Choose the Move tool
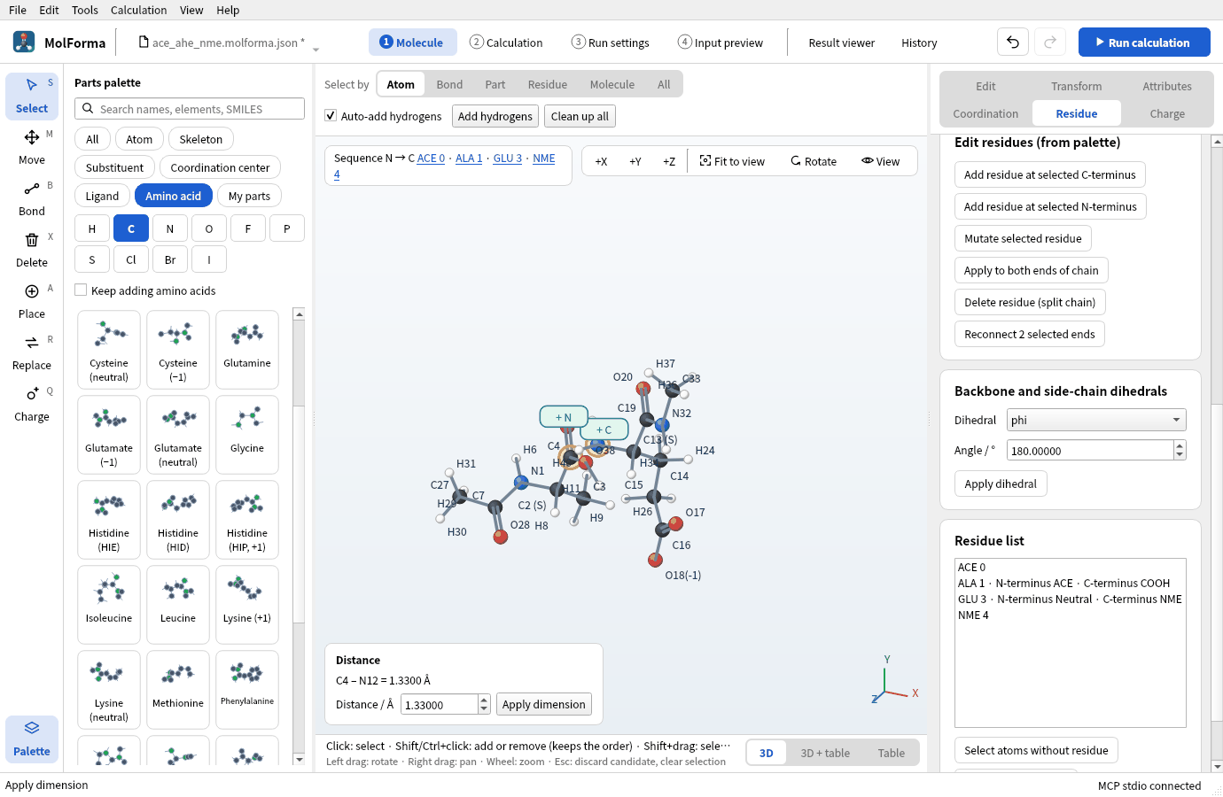1223x797 pixels. pyautogui.click(x=32, y=147)
